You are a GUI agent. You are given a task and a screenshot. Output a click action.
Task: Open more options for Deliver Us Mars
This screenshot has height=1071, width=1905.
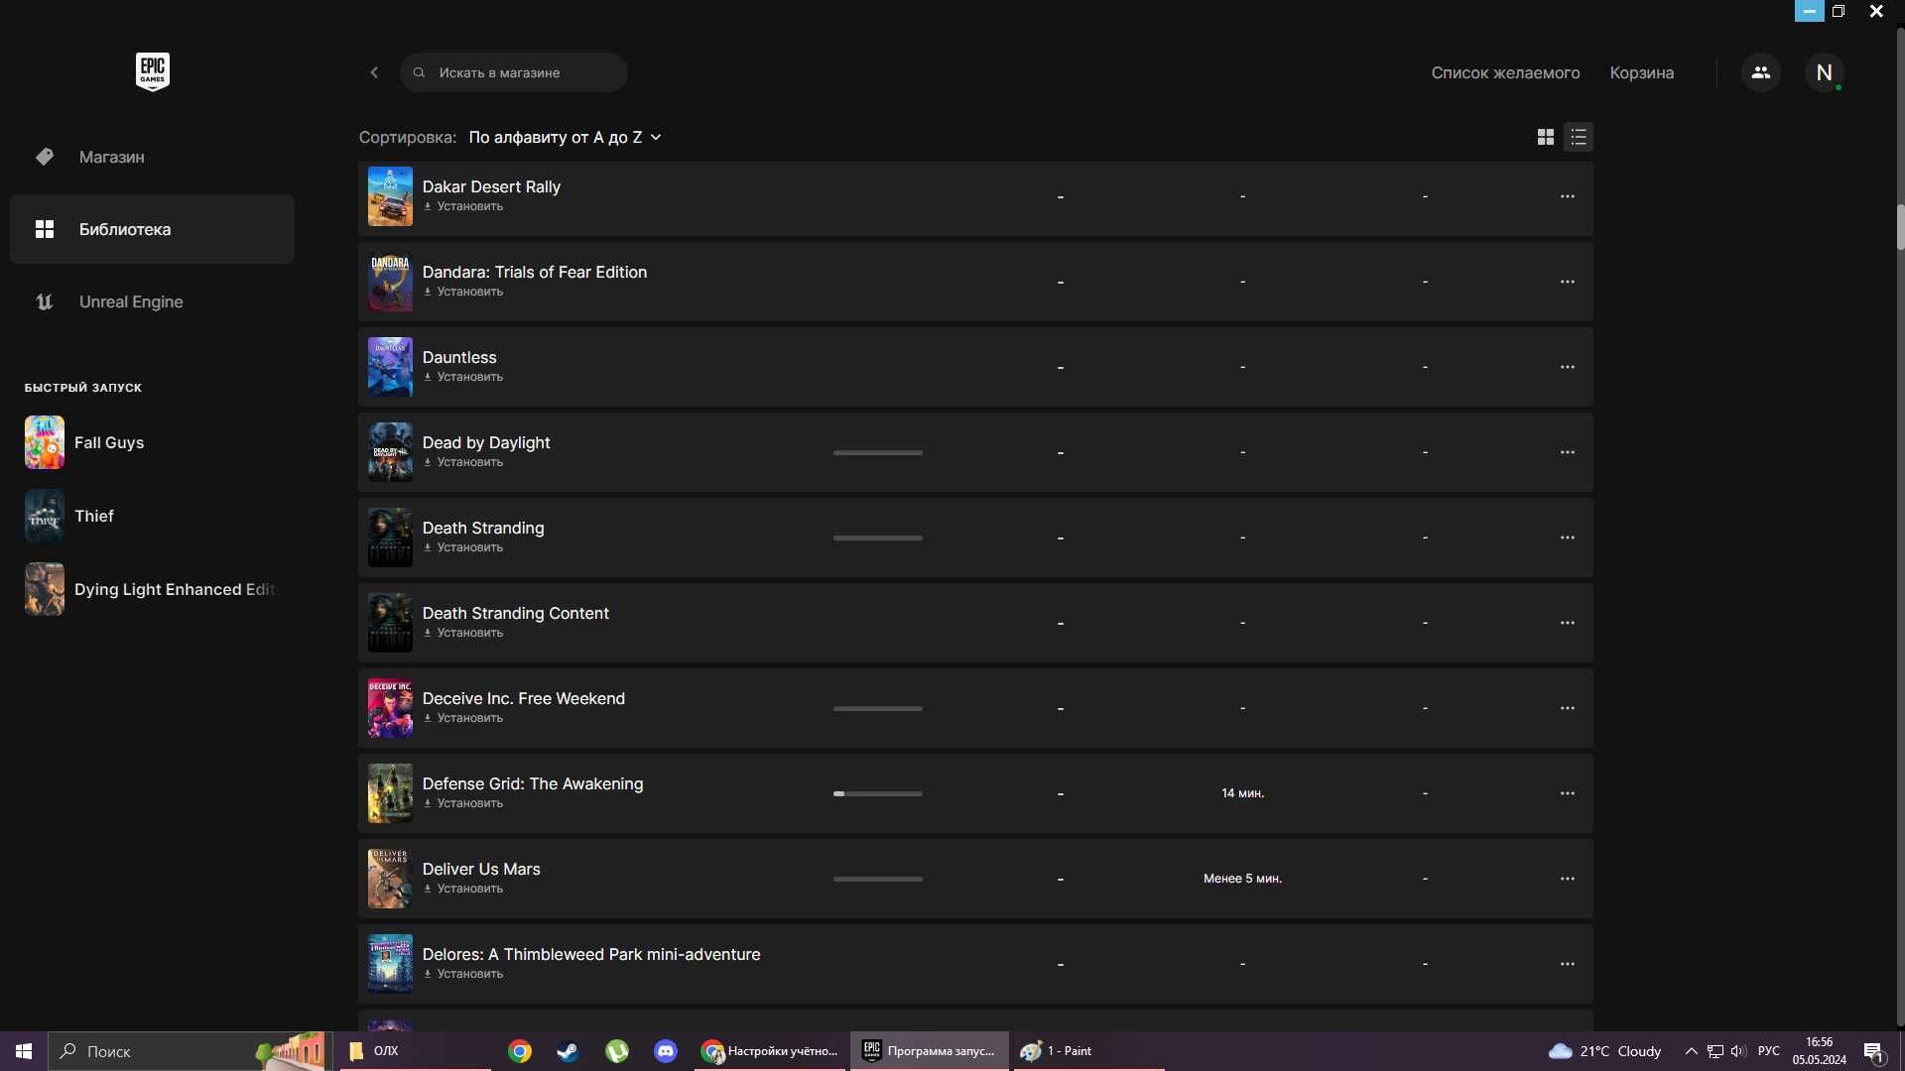(x=1568, y=879)
